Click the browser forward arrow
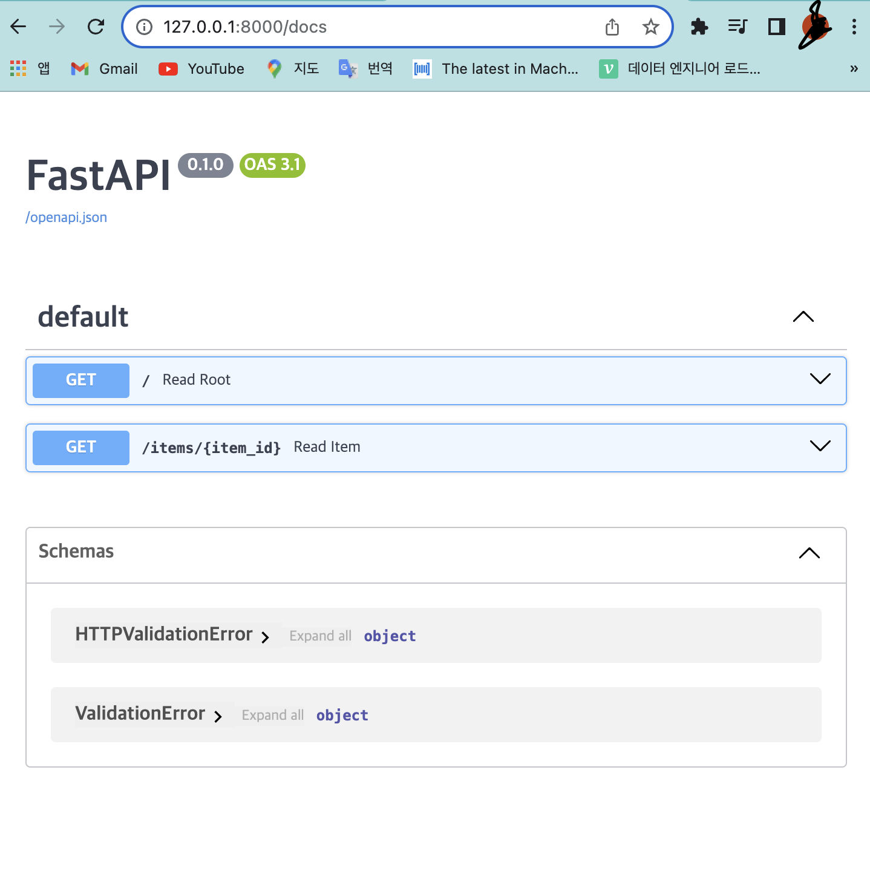The height and width of the screenshot is (894, 870). [57, 27]
